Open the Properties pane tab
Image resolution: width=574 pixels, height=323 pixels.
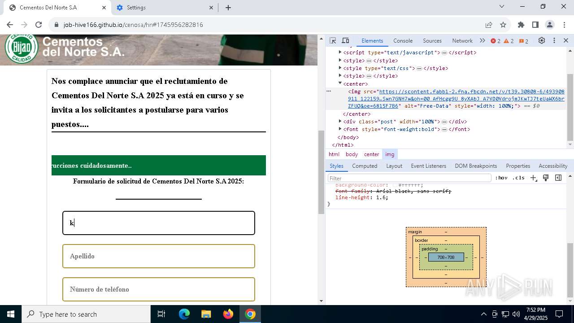[x=518, y=166]
